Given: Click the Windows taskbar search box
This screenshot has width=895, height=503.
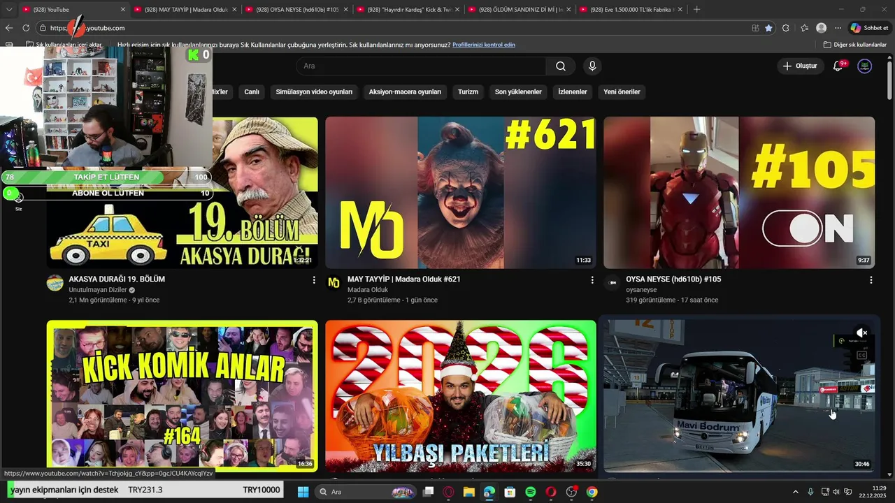Looking at the screenshot, I should pos(366,492).
